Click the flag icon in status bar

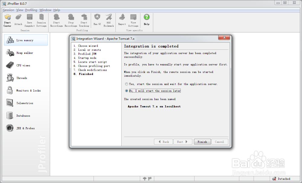(x=150, y=178)
